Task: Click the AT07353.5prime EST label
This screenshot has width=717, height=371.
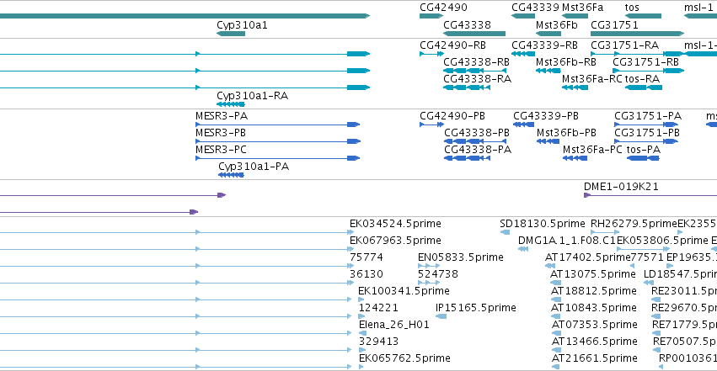Action: (595, 325)
